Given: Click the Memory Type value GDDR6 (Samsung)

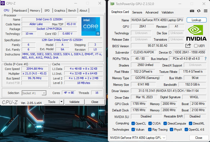Looking at the screenshot, I should 147,78.
